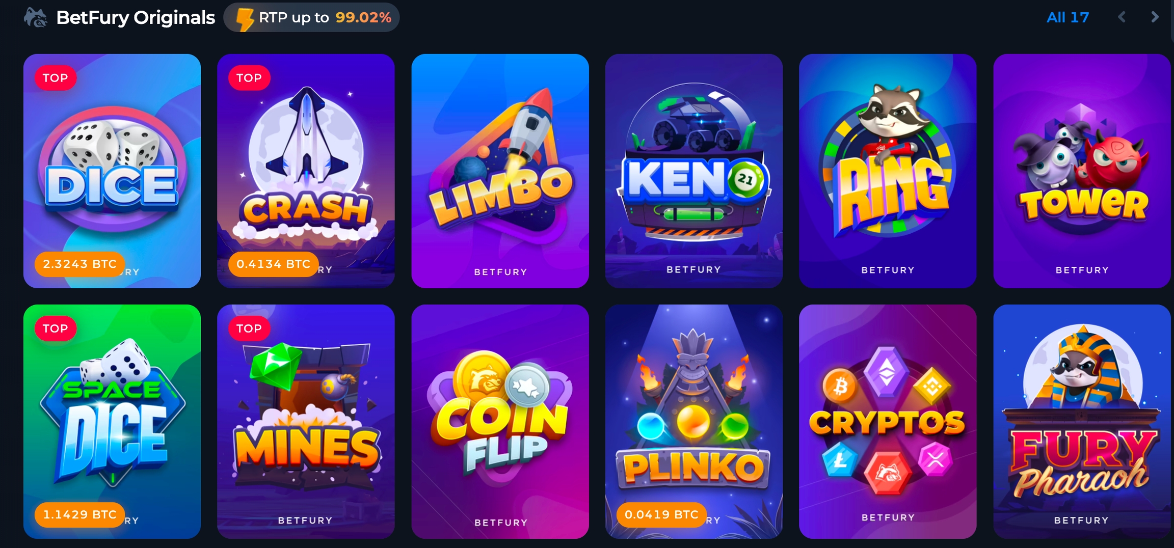Open the Cryptos game tile
The height and width of the screenshot is (548, 1174).
click(x=888, y=421)
